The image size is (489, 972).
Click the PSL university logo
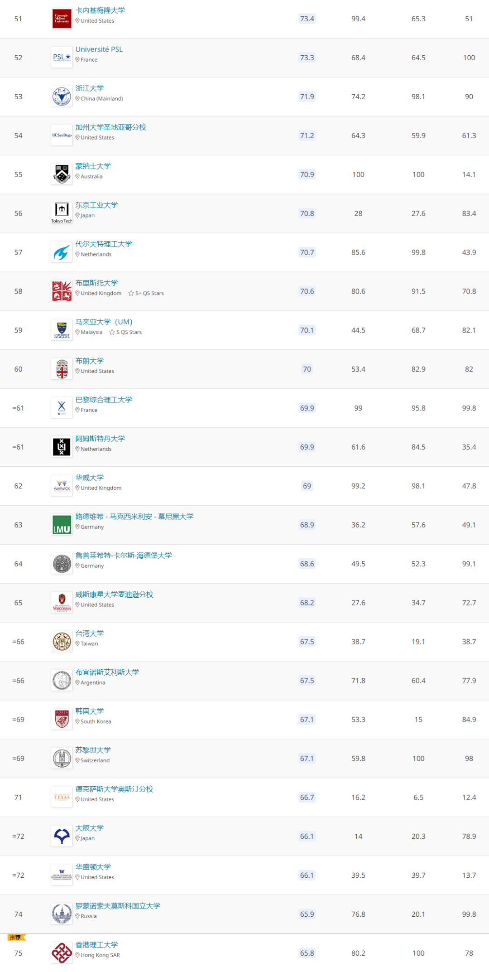point(62,58)
